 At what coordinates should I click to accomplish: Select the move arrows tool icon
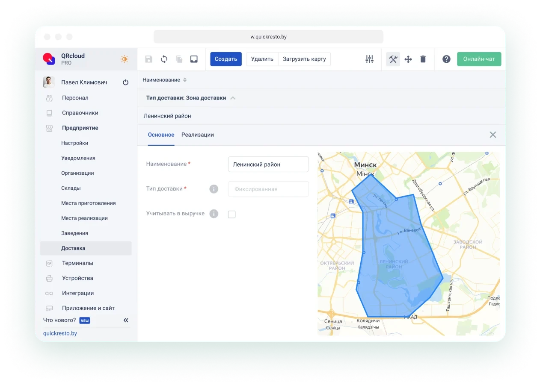coord(408,59)
